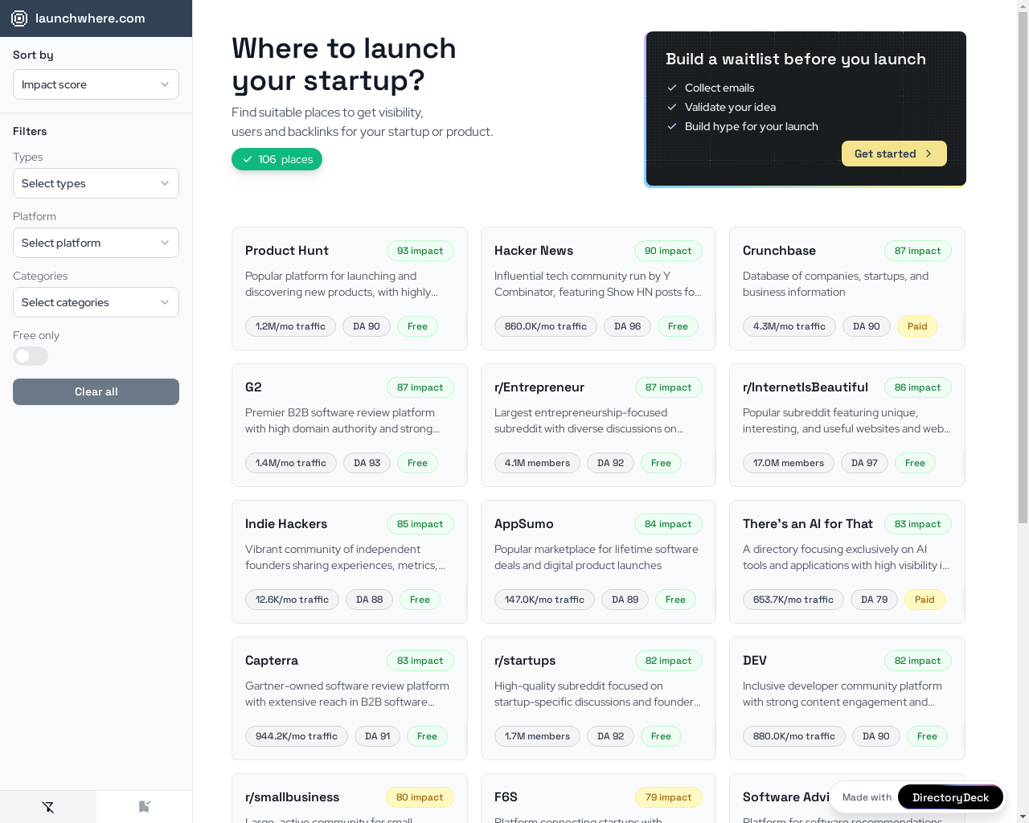Click the 4.1M members tag
Viewport: 1029px width, 823px height.
(537, 463)
